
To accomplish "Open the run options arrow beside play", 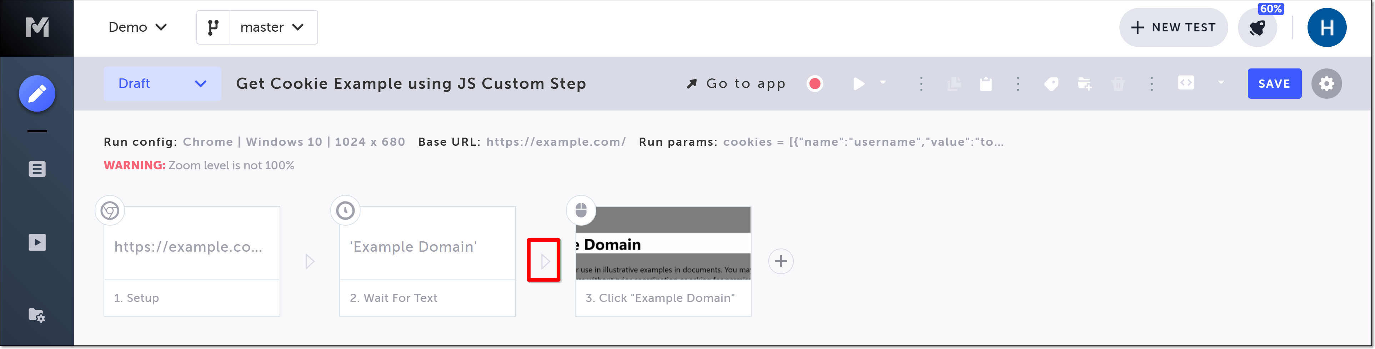I will pos(883,83).
